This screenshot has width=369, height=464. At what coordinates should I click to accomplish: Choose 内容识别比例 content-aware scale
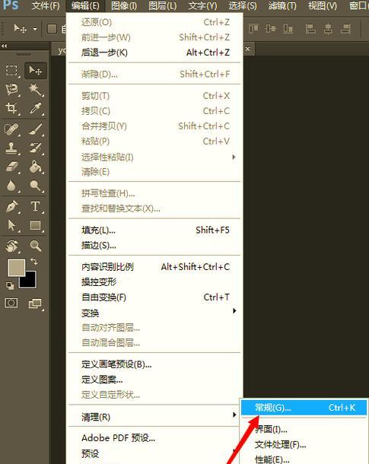[x=154, y=267]
